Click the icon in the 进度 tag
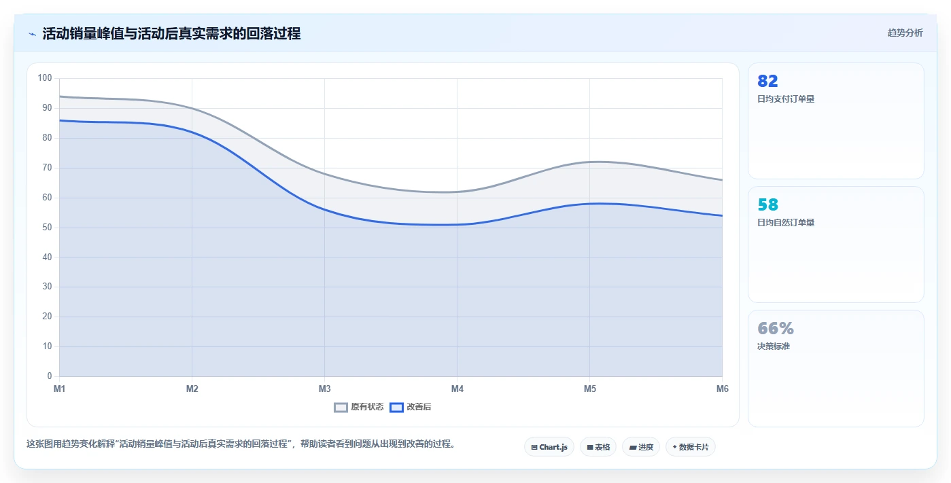 pos(633,447)
